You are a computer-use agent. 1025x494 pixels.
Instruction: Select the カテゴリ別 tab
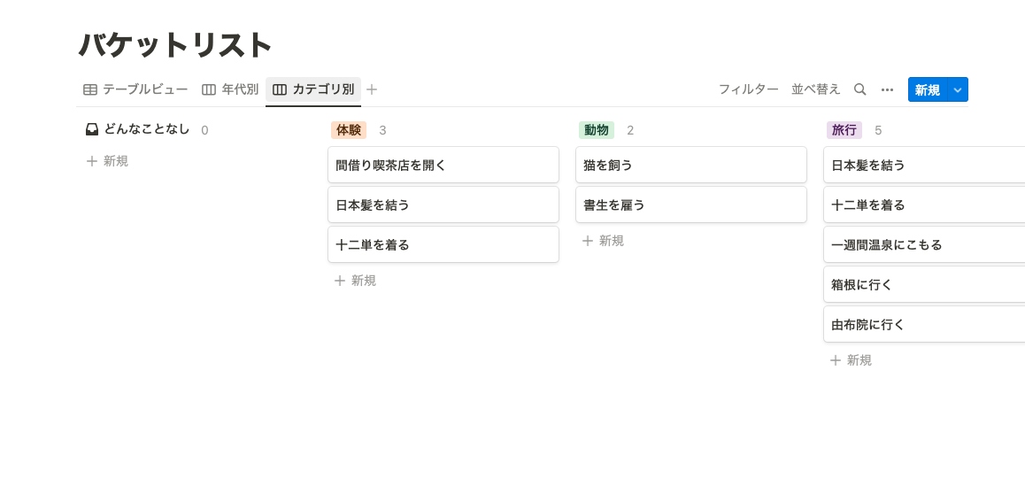pyautogui.click(x=313, y=89)
